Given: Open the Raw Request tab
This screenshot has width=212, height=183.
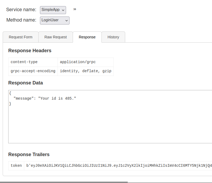Looking at the screenshot, I should pyautogui.click(x=55, y=37).
